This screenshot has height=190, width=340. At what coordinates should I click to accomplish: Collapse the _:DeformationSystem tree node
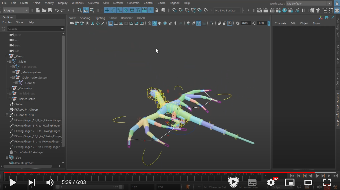(x=13, y=78)
